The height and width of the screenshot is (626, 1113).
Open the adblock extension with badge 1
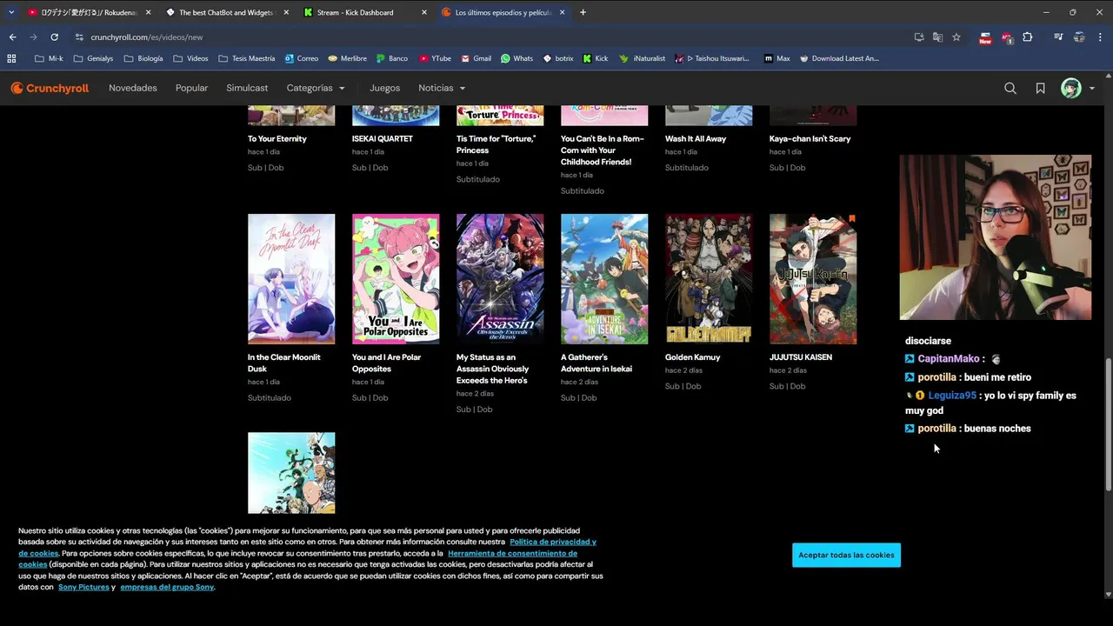(x=1007, y=37)
